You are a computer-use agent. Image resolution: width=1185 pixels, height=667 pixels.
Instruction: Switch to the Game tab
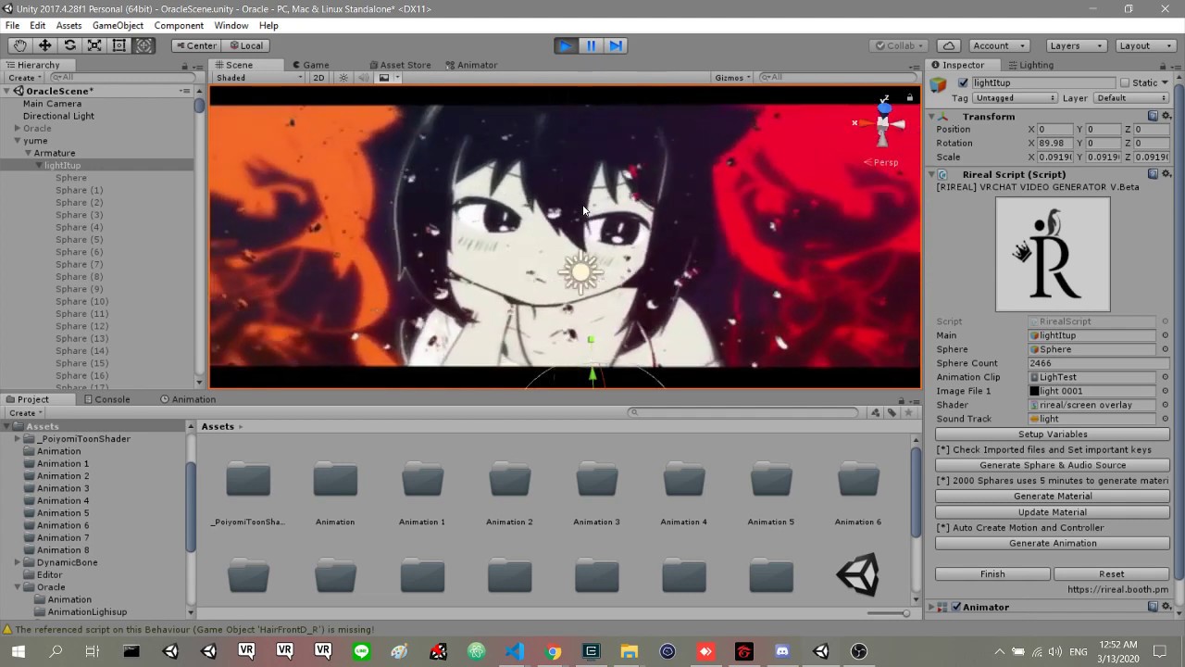[311, 65]
